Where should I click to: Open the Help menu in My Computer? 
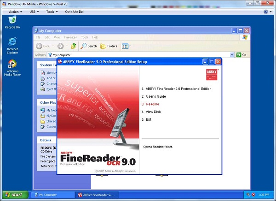95,37
